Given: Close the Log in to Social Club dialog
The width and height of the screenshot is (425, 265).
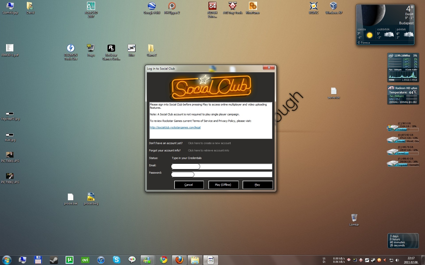Looking at the screenshot, I should tap(269, 67).
